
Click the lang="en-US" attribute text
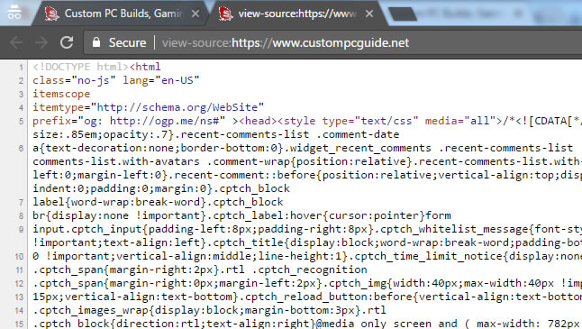tap(161, 80)
